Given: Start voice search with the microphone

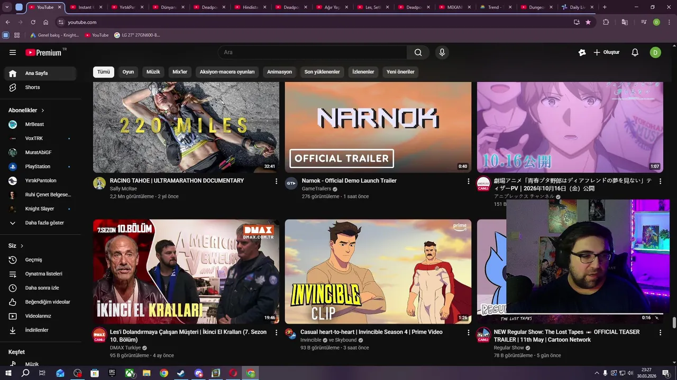Looking at the screenshot, I should pyautogui.click(x=442, y=52).
